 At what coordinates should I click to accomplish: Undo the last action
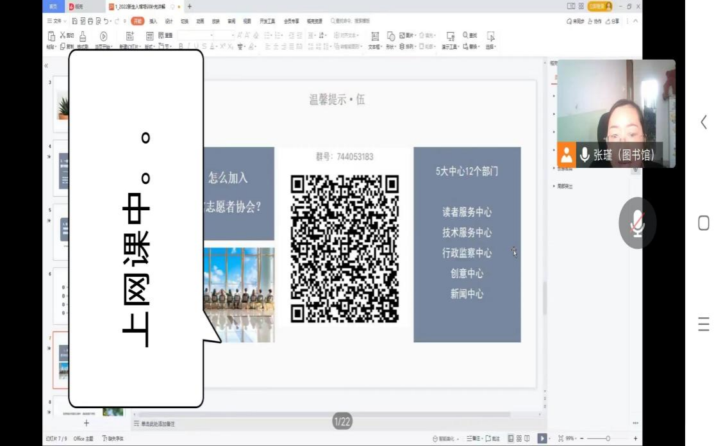tap(106, 21)
